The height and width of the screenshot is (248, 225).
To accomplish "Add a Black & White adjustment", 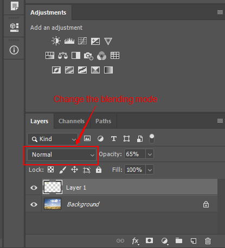I will 76,56.
